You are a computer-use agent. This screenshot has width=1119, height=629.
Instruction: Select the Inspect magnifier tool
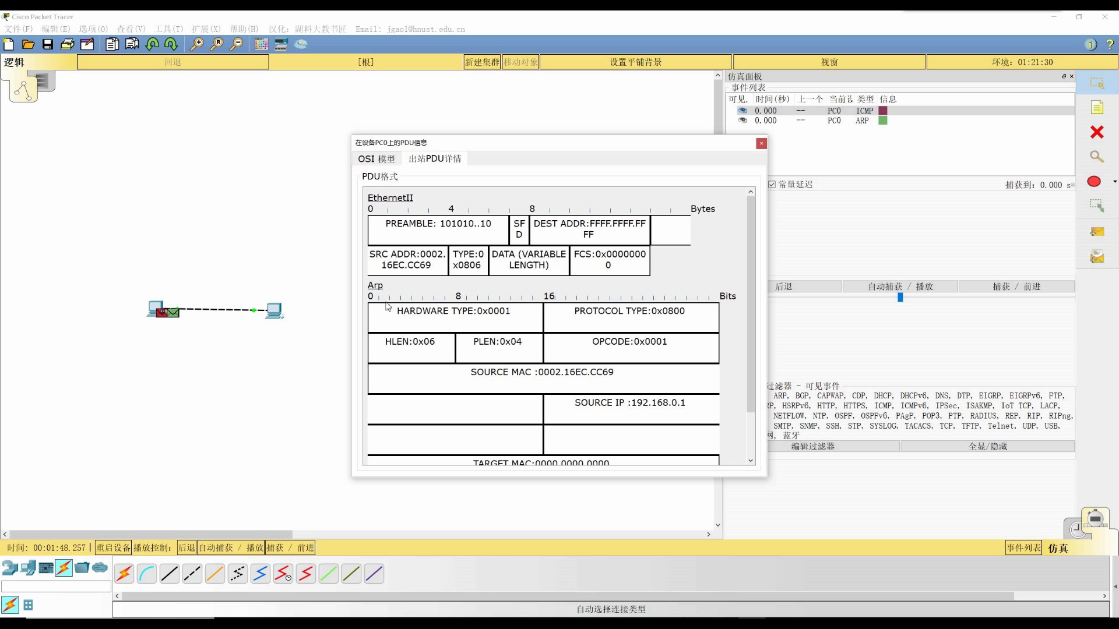coord(1097,157)
